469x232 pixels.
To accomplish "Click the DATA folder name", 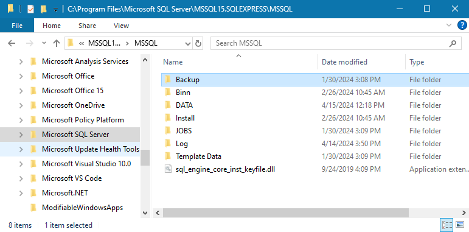I will 184,105.
